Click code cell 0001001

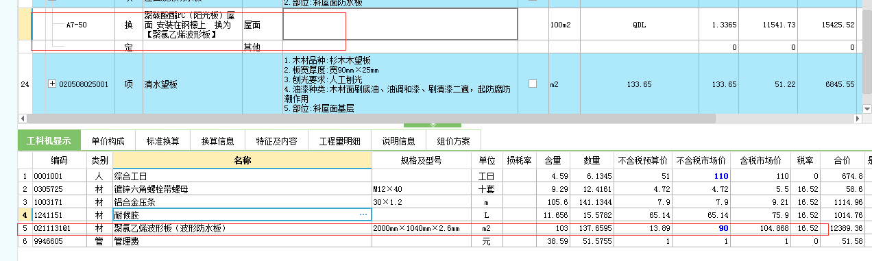tap(60, 177)
